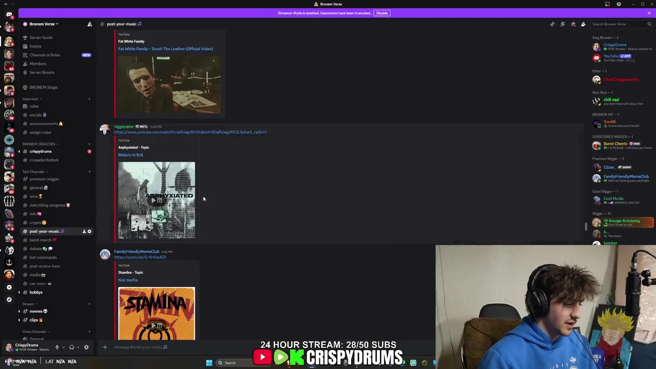Open the rules channel
656x369 pixels.
click(34, 106)
